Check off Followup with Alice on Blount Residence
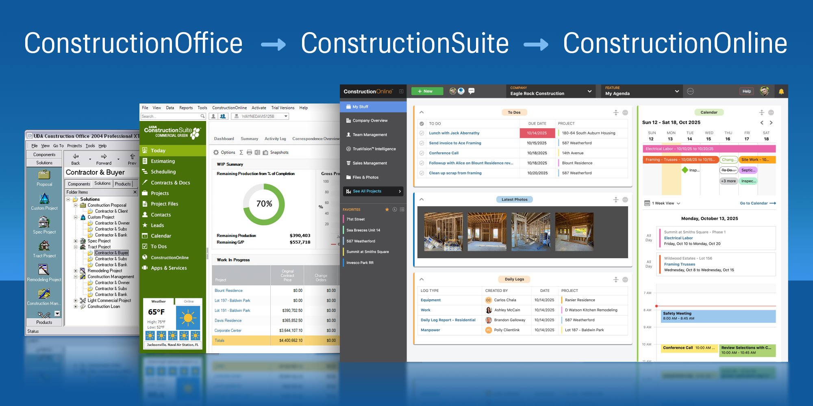This screenshot has width=813, height=406. point(422,163)
